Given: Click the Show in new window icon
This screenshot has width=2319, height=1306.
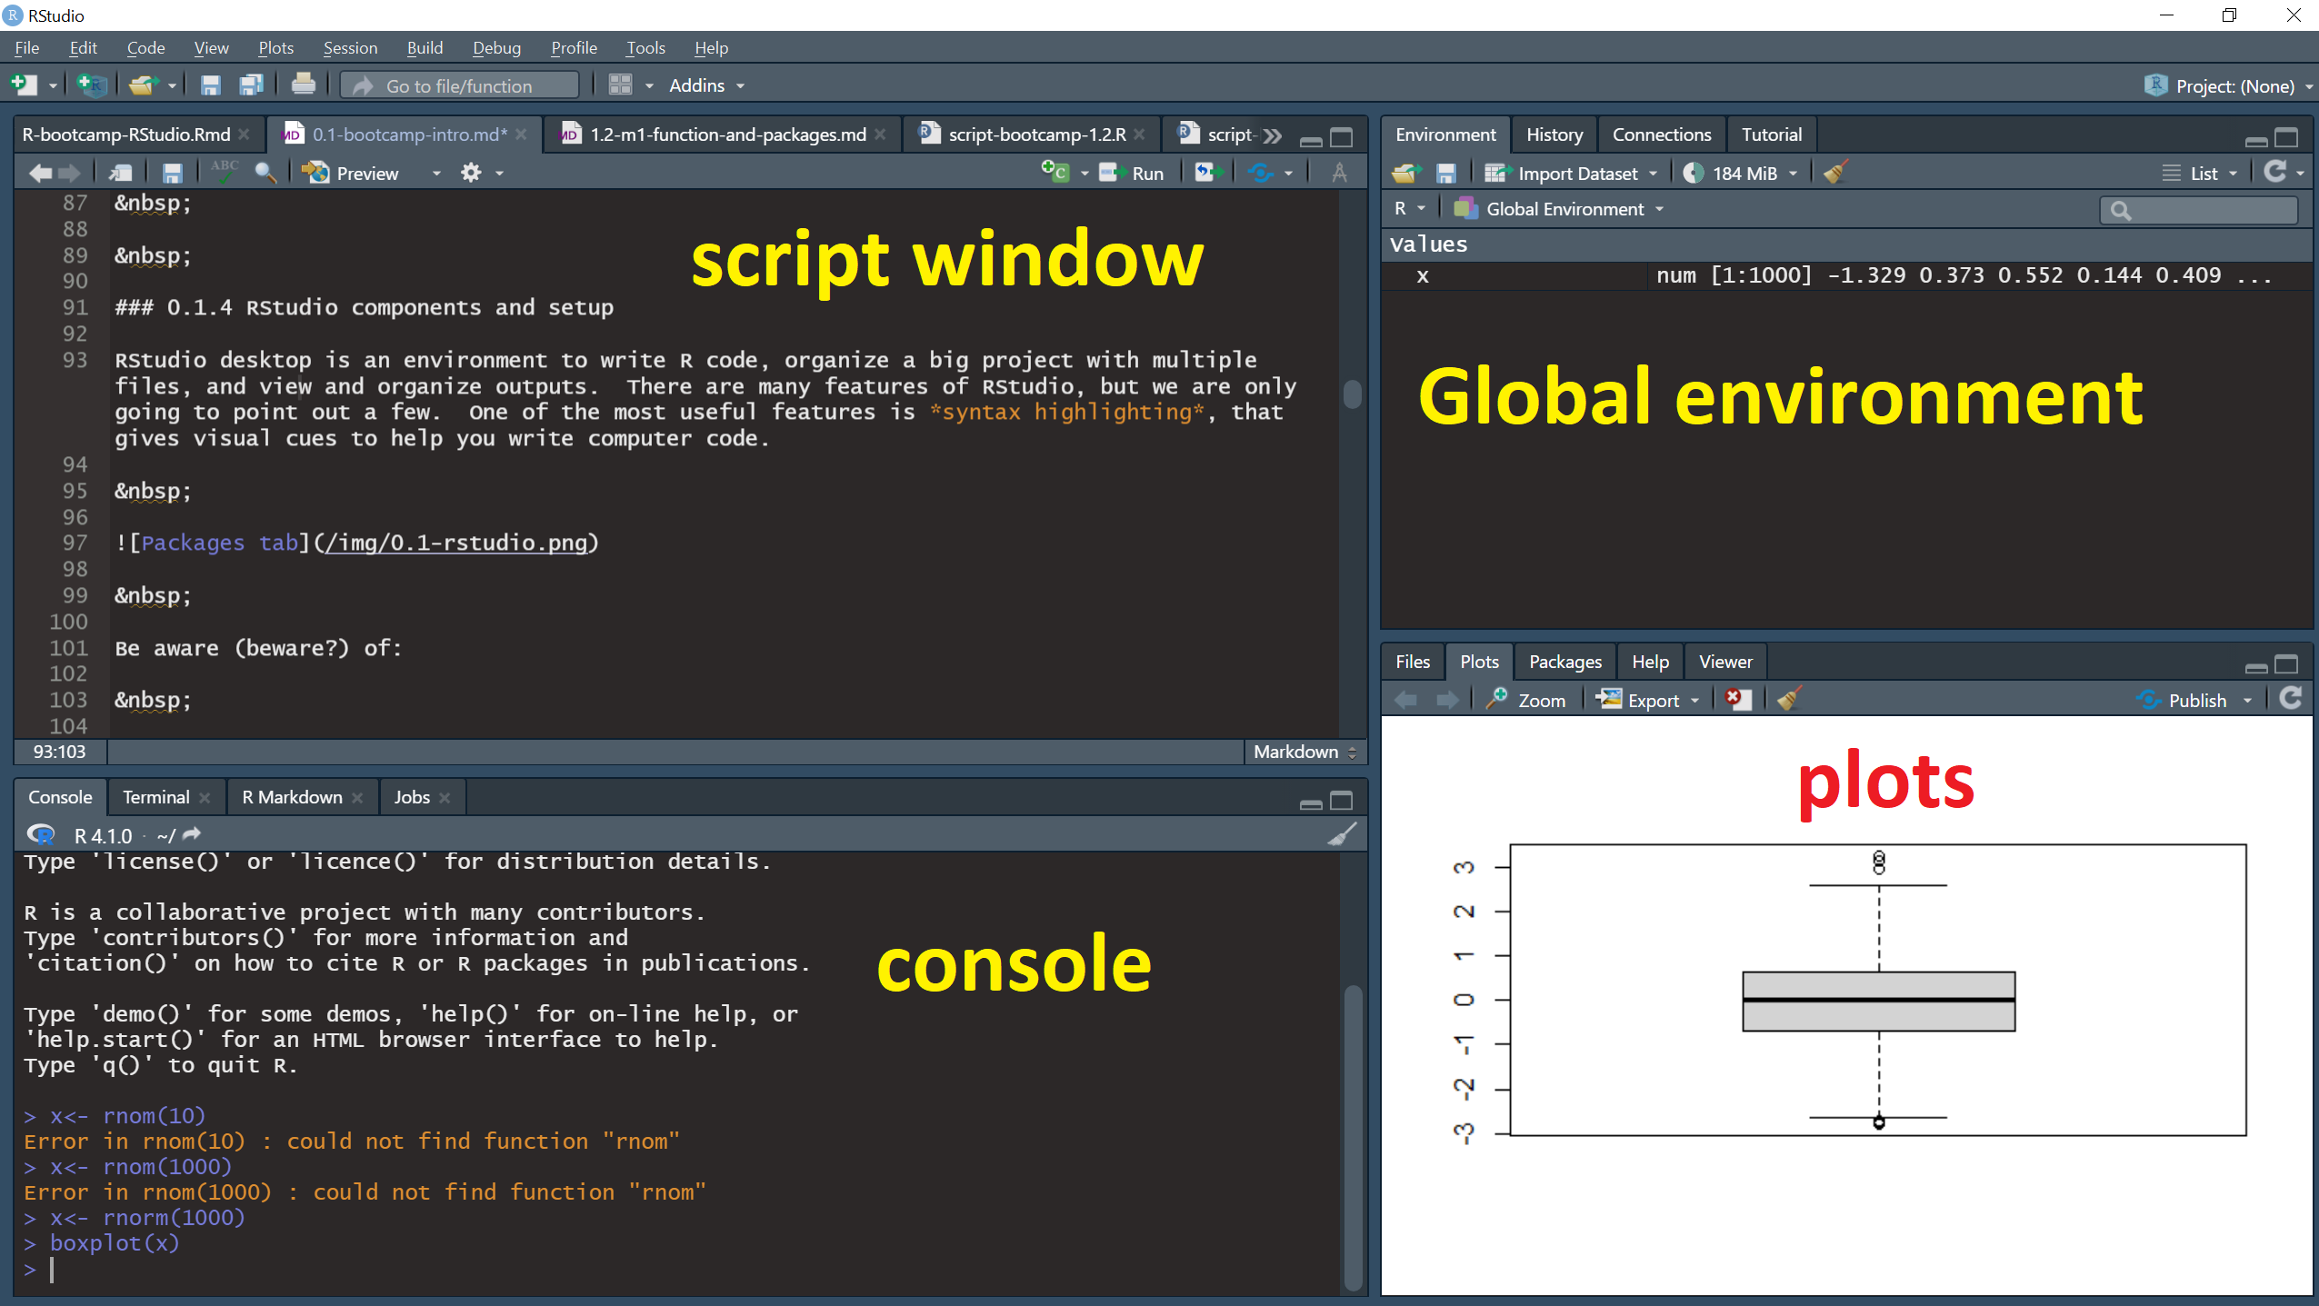Looking at the screenshot, I should pyautogui.click(x=120, y=173).
